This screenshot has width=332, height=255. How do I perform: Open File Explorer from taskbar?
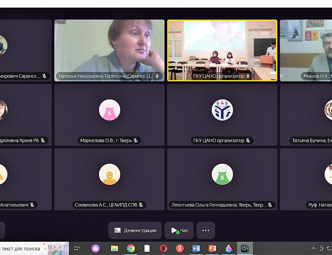click(x=114, y=249)
